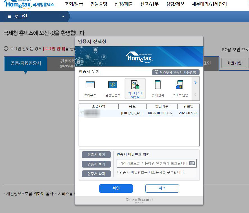Click the [OID_1_2_41... usage cell
The image size is (249, 213).
tap(132, 113)
